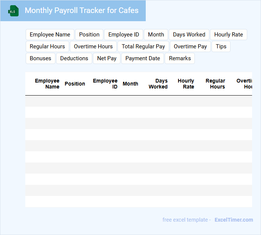Click the Employee ID column header
The image size is (261, 235).
[x=105, y=84]
